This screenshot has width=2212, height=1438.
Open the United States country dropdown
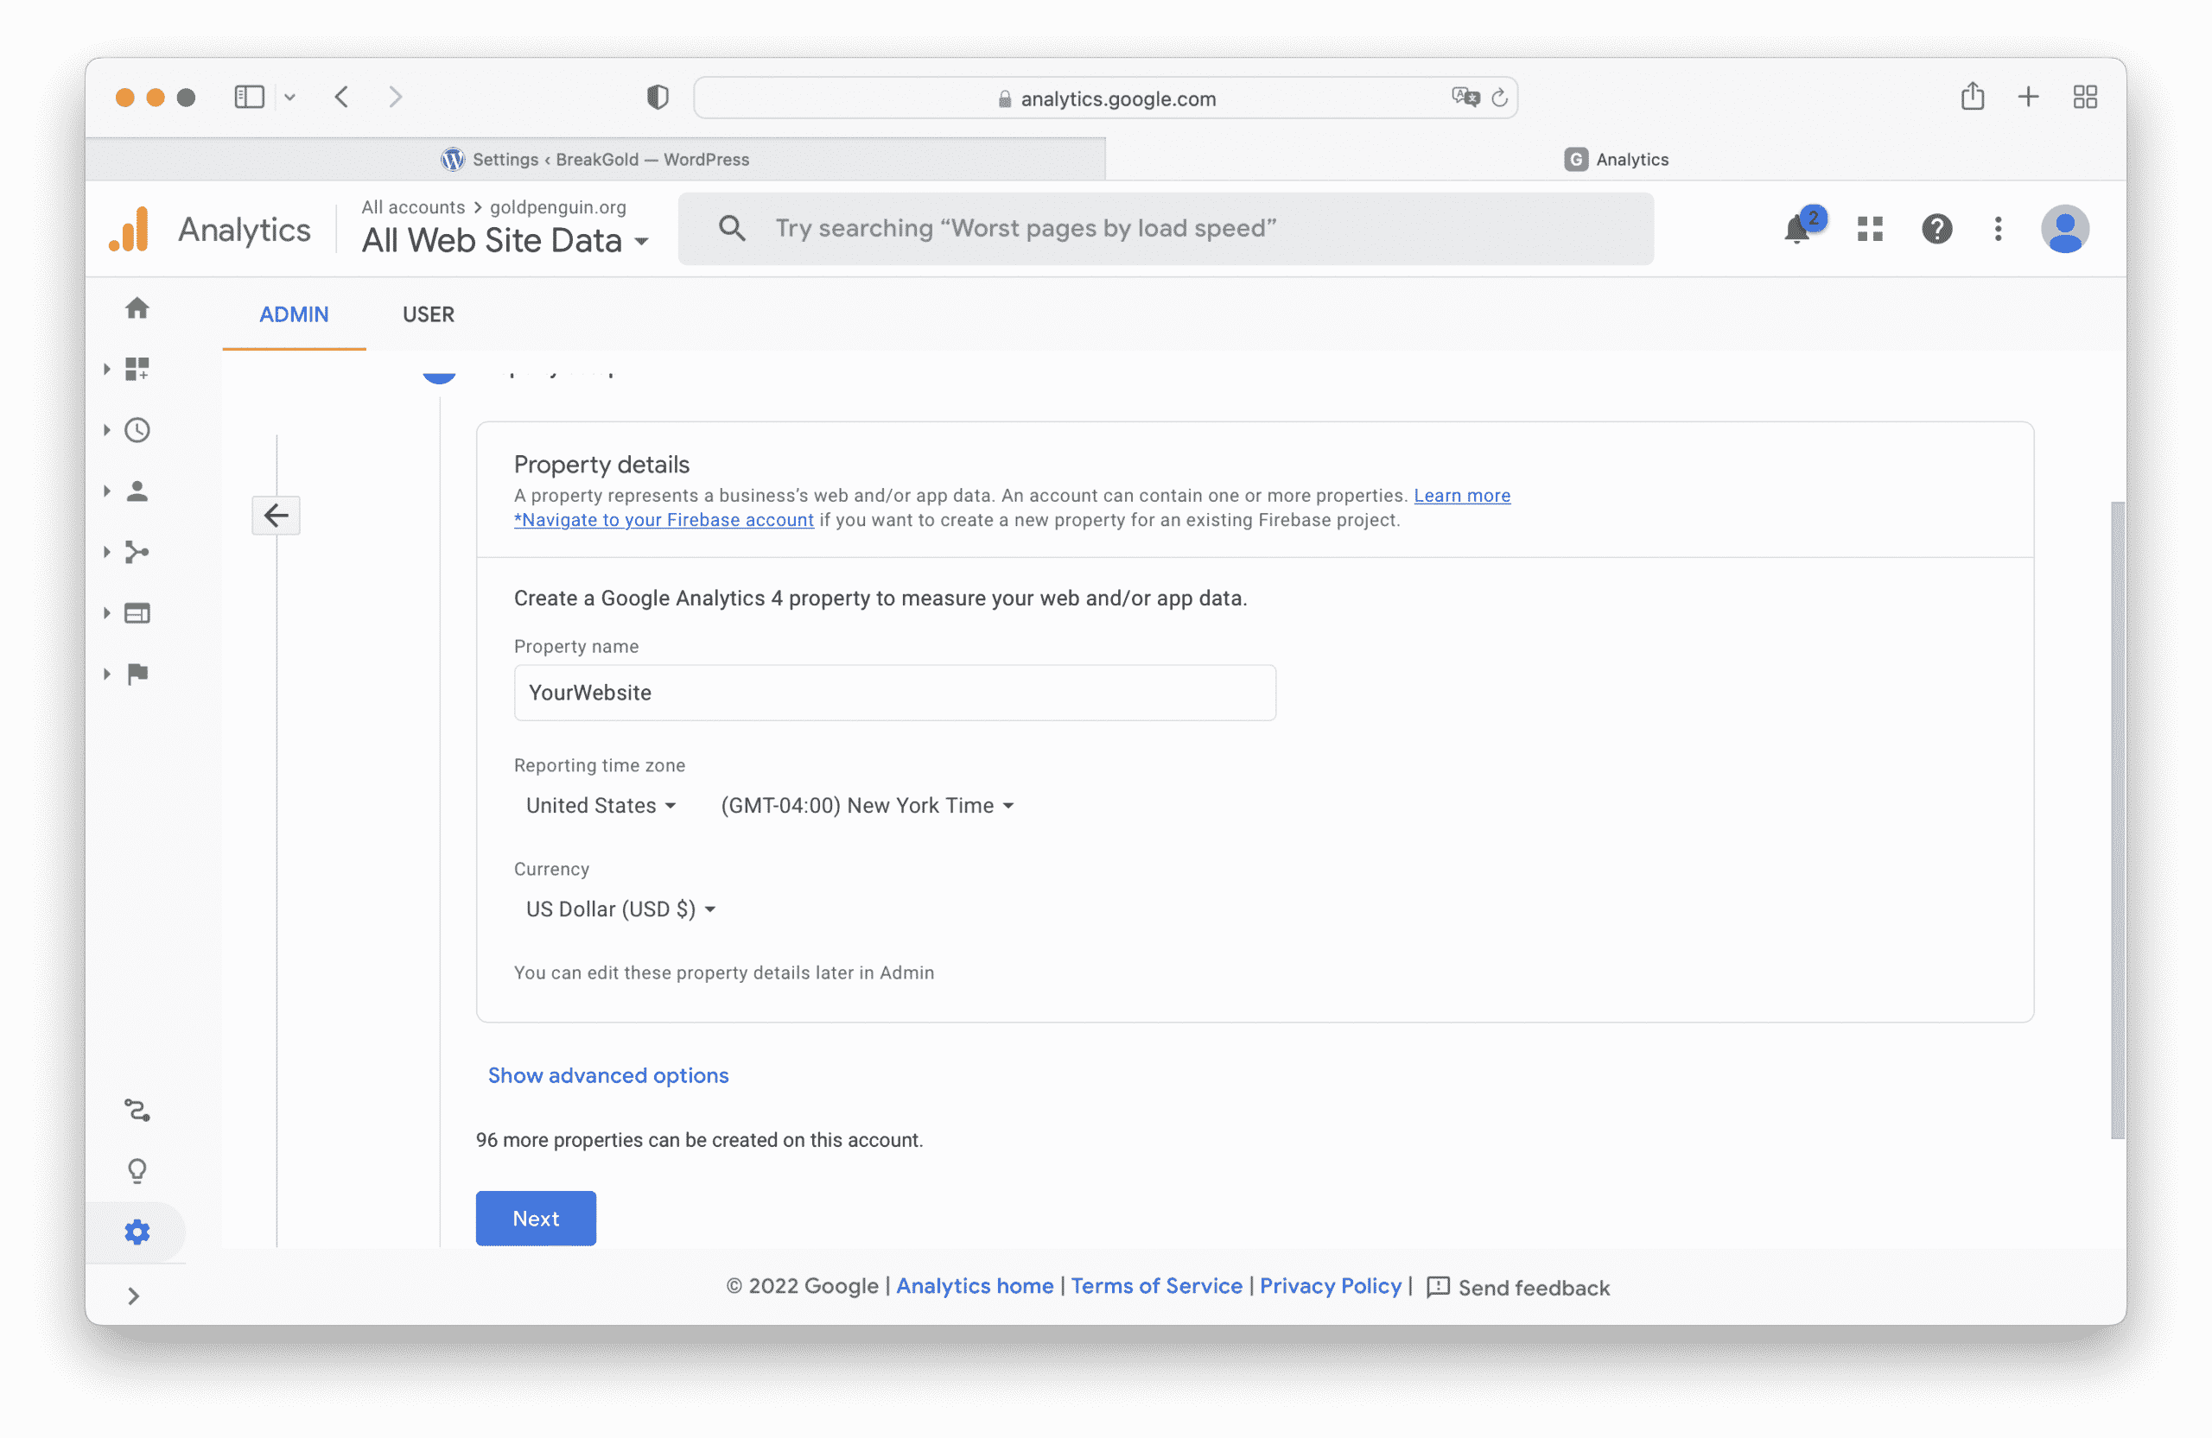[x=601, y=806]
